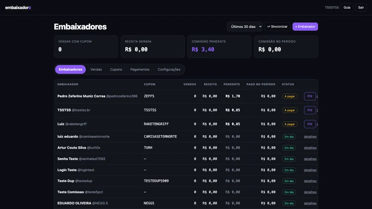Pay Pedro Zeferino via PIX button
Viewport: 372px width, 209px height.
[x=310, y=96]
